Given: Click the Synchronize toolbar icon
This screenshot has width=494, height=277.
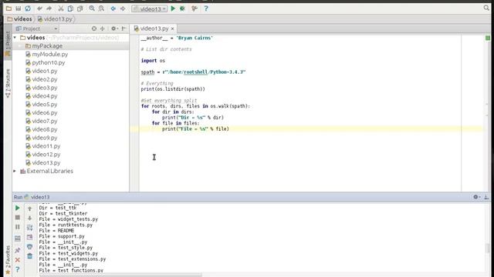Looking at the screenshot, I should [x=28, y=8].
